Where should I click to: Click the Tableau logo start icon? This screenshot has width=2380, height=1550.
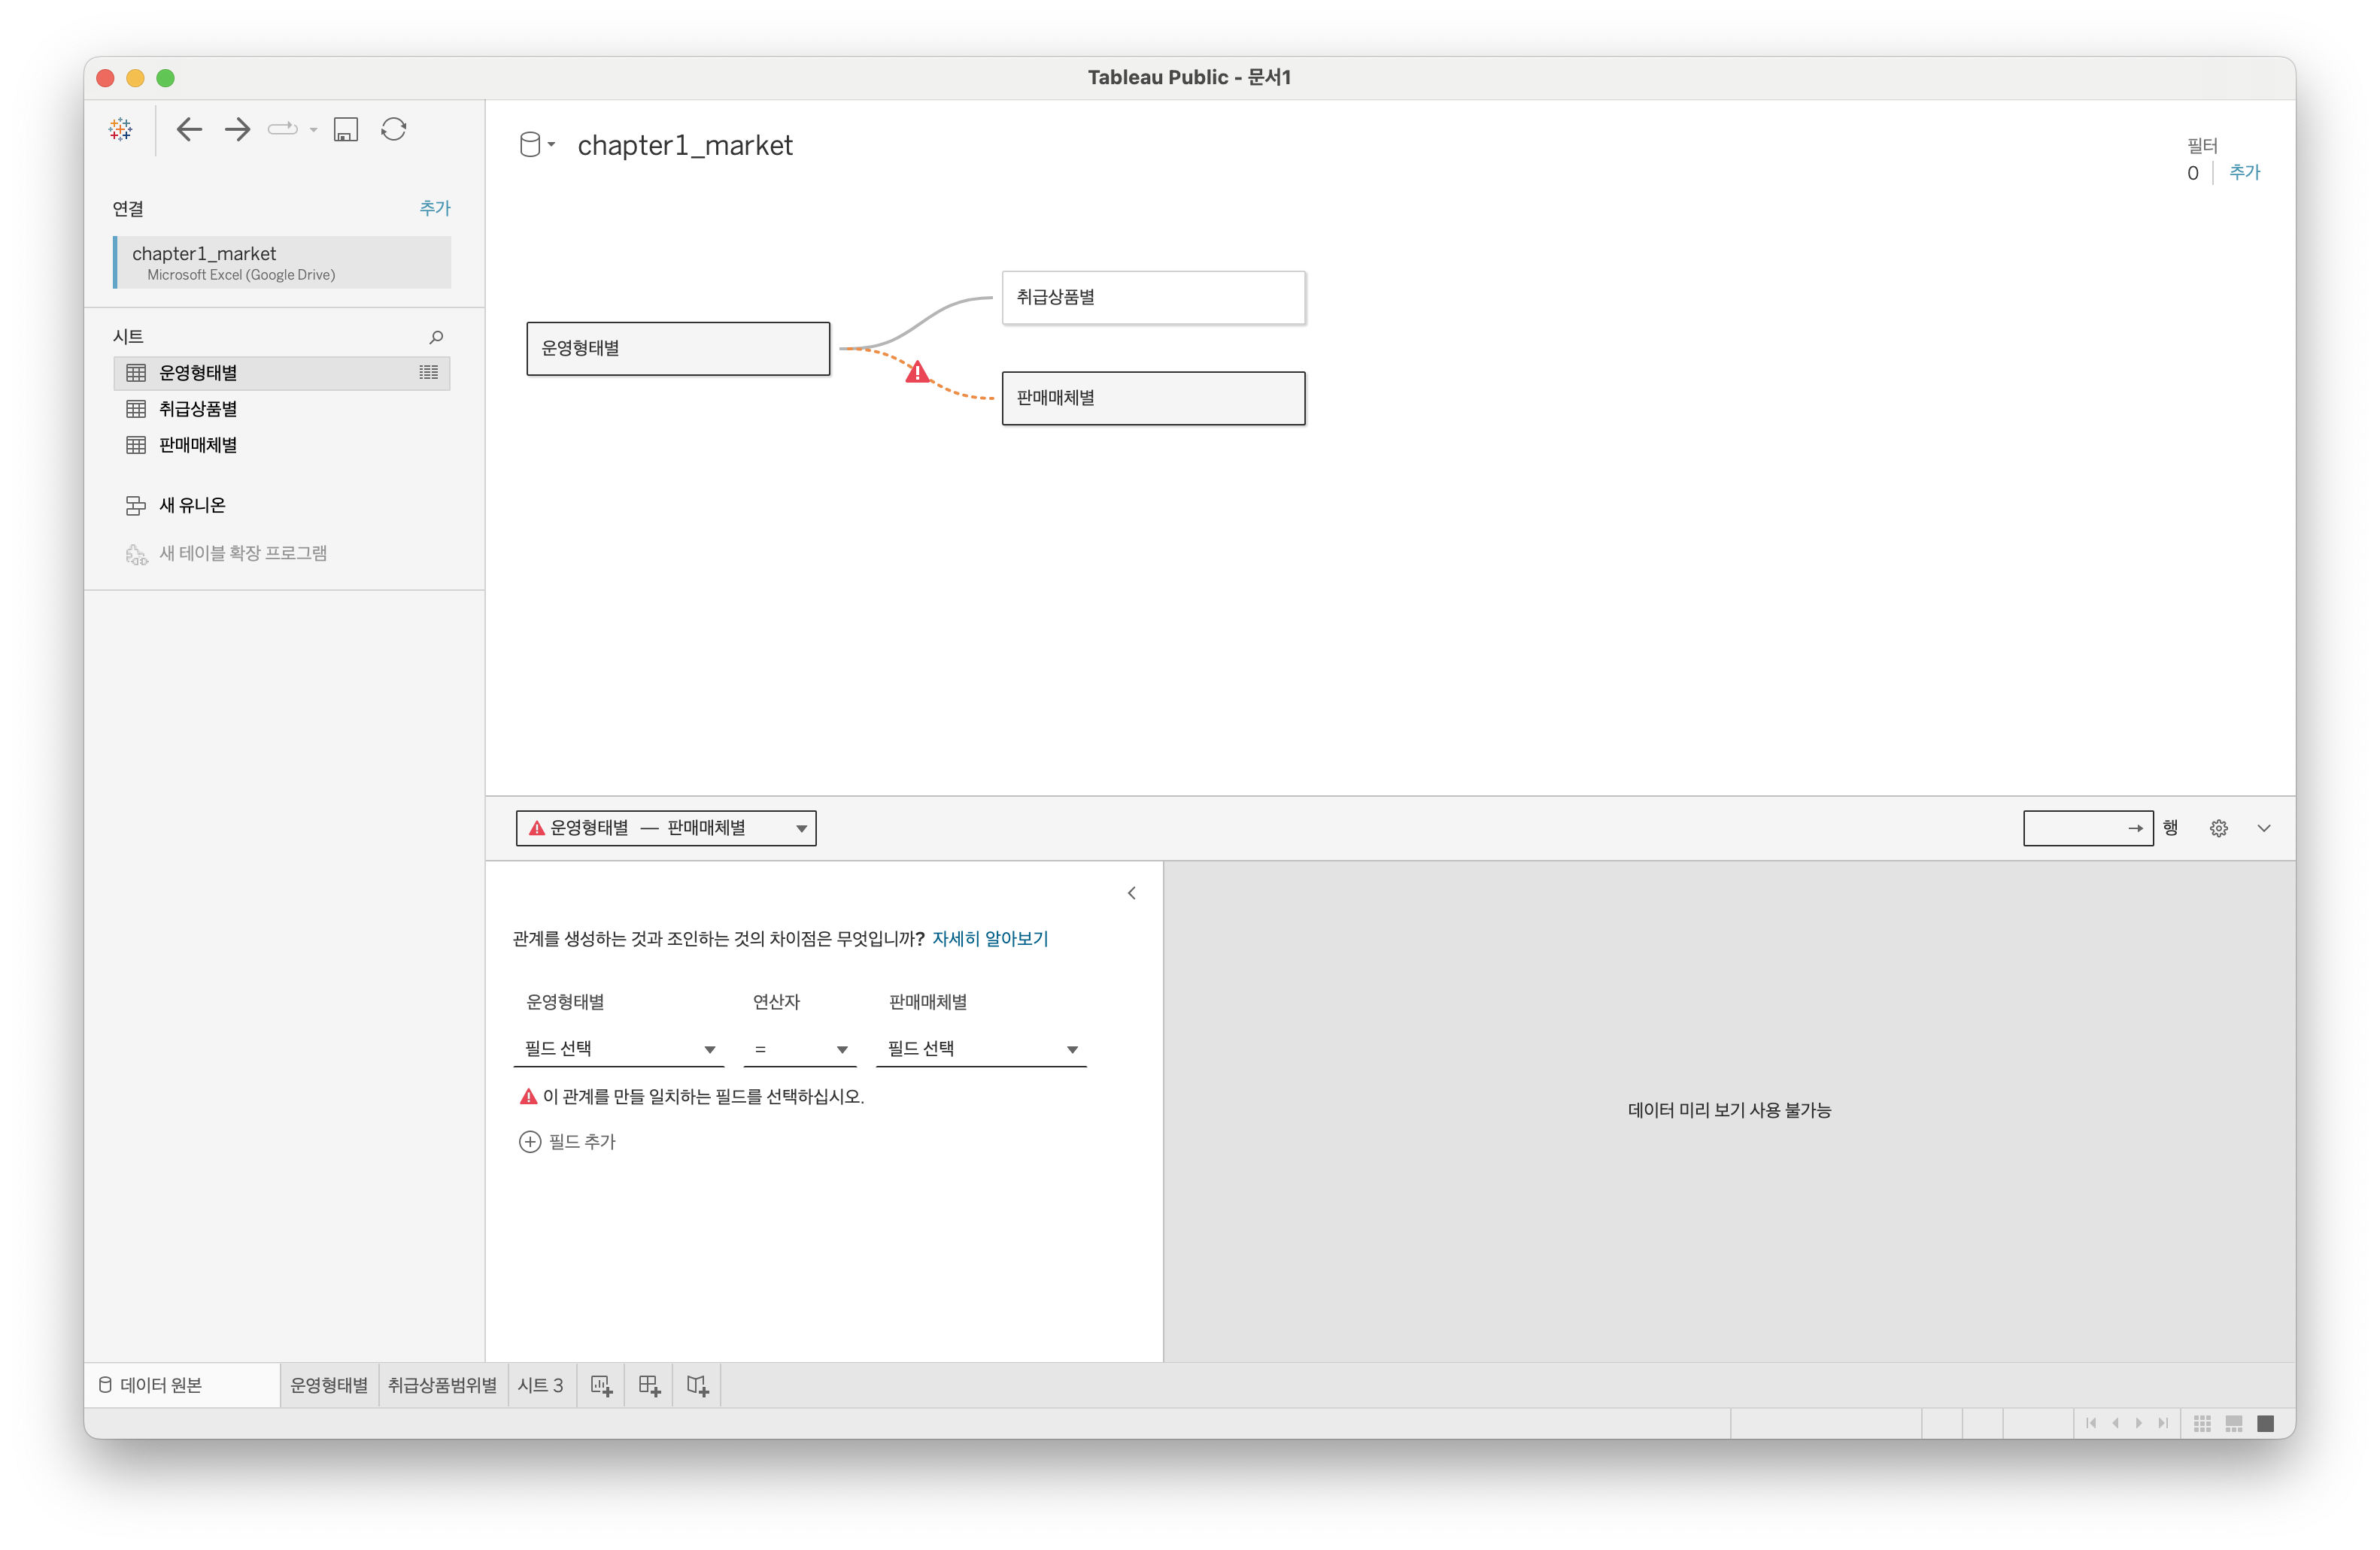(121, 129)
